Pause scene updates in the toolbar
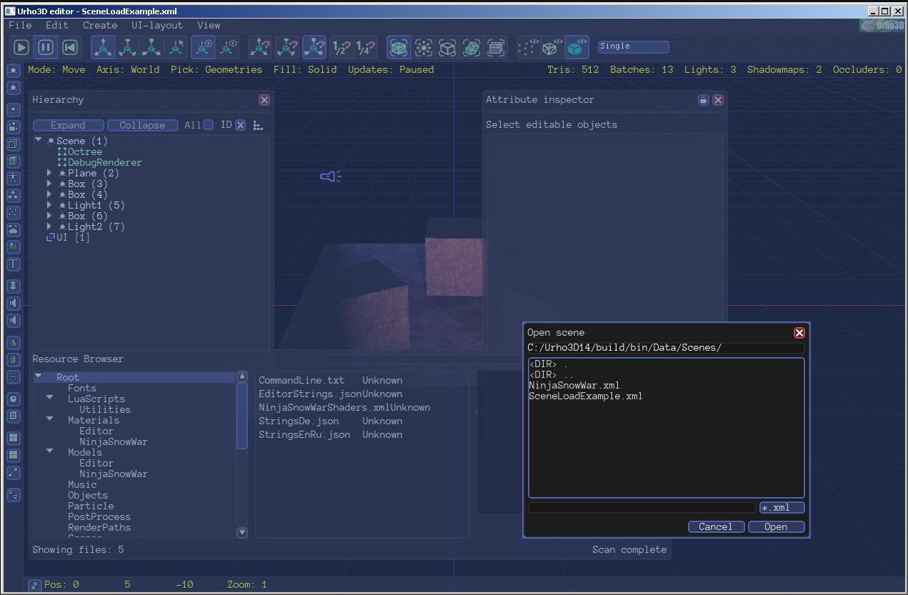The image size is (908, 595). [x=46, y=48]
